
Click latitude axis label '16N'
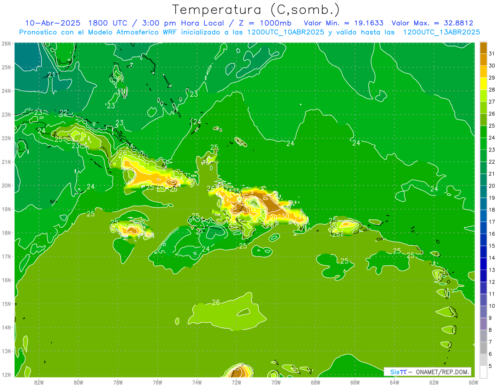pos(6,280)
